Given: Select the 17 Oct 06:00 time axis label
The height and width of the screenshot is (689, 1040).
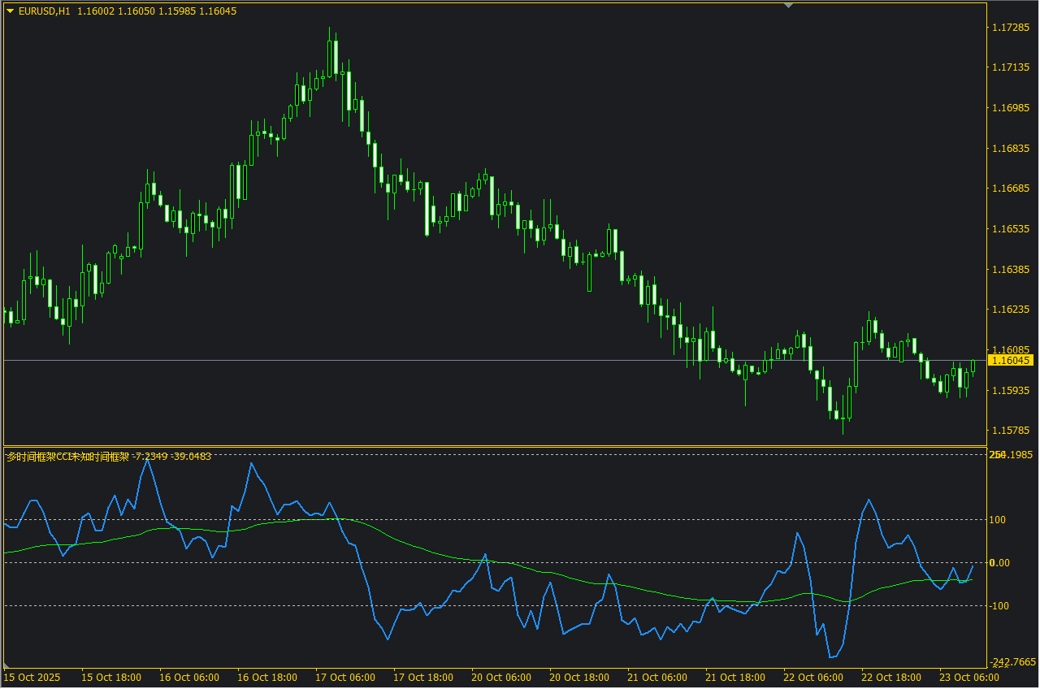Looking at the screenshot, I should 345,677.
